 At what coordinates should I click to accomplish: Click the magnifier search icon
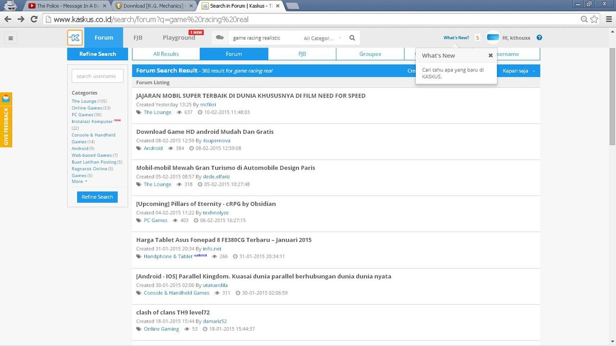(352, 38)
